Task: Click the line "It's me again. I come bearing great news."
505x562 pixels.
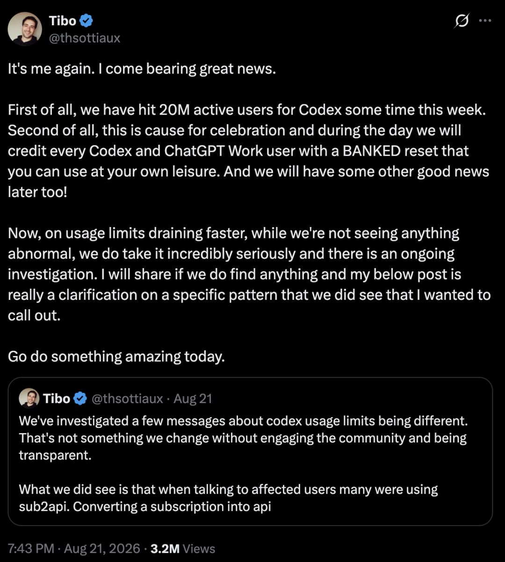Action: click(142, 69)
